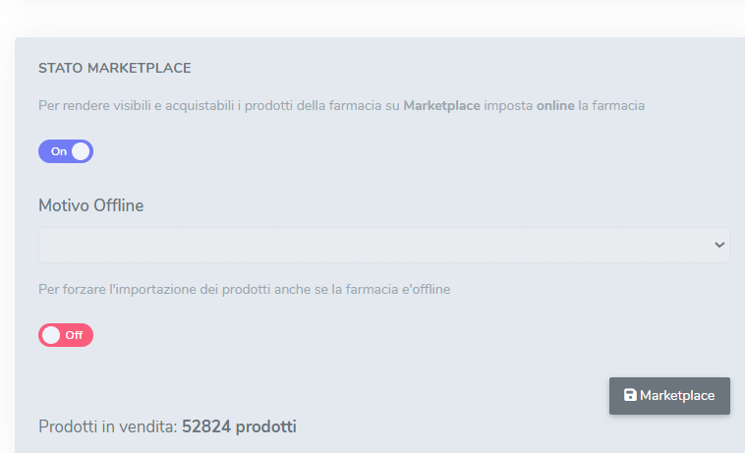745x453 pixels.
Task: Click the "Prodotti in vendita:" label
Action: [108, 426]
